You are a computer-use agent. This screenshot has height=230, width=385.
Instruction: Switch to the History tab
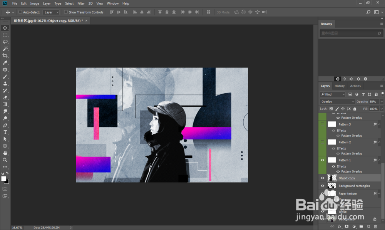click(x=340, y=86)
